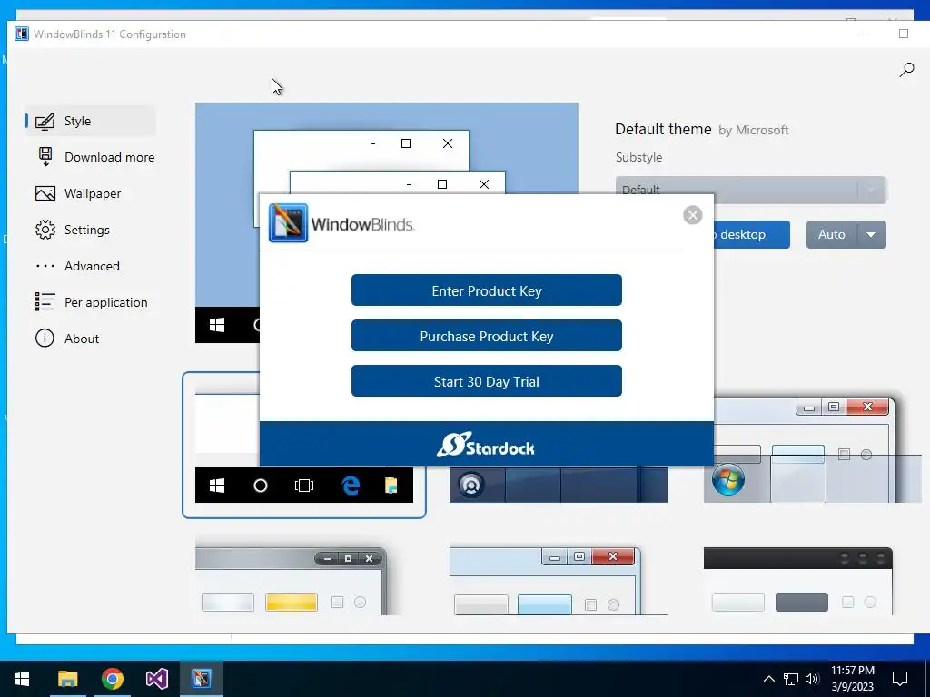Click the WindowBlinds logo icon in dialog

288,223
